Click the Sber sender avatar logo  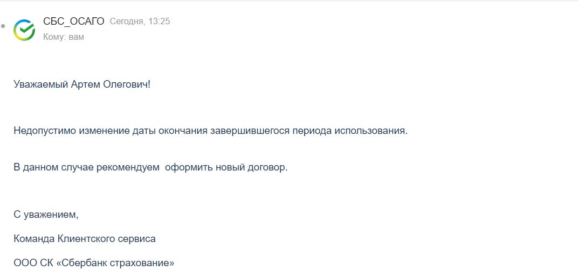coord(24,29)
